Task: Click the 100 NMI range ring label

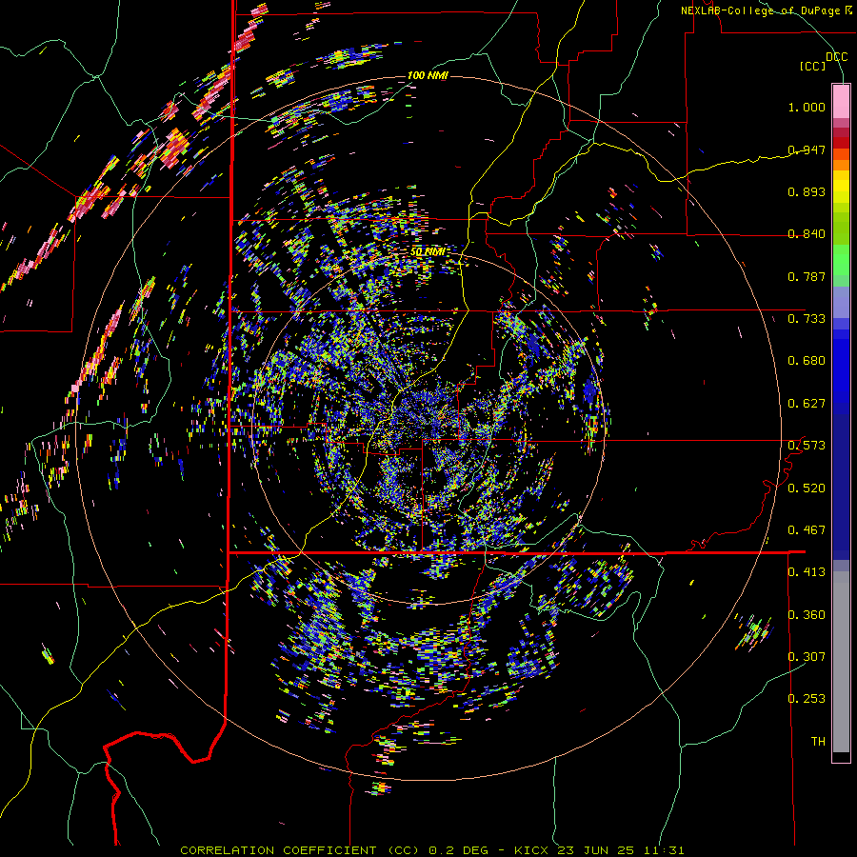Action: 428,75
